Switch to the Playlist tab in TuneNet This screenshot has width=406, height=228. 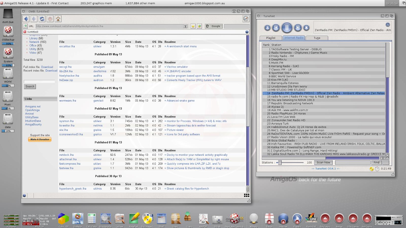(271, 38)
